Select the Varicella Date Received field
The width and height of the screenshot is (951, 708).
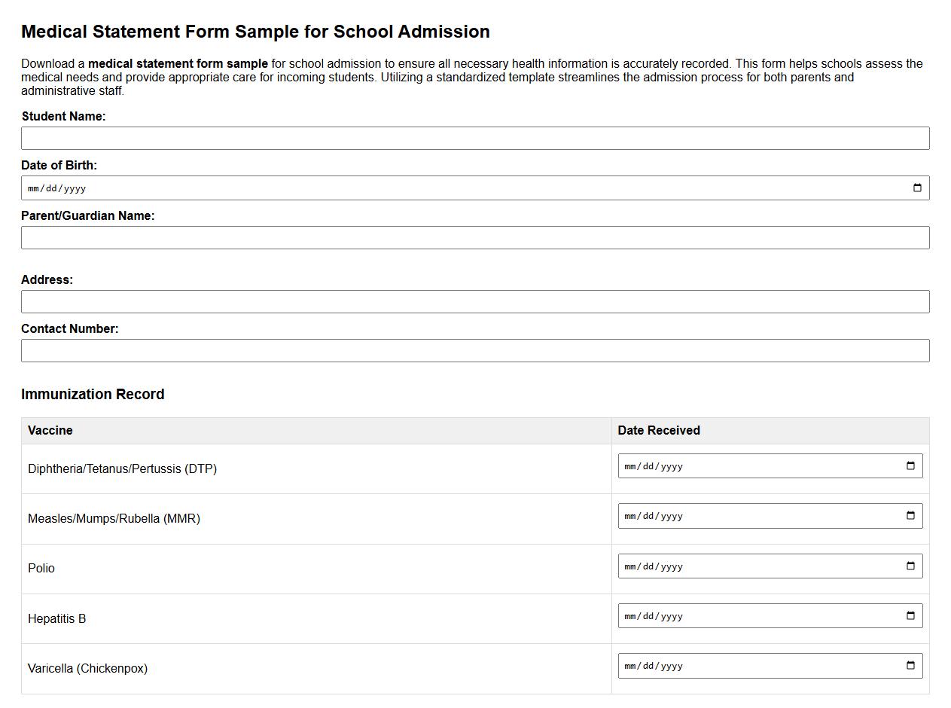pos(678,665)
